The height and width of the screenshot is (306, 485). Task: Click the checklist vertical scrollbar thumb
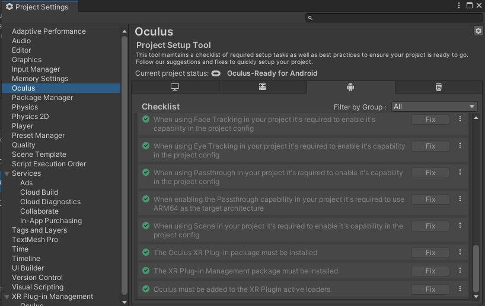click(x=476, y=269)
